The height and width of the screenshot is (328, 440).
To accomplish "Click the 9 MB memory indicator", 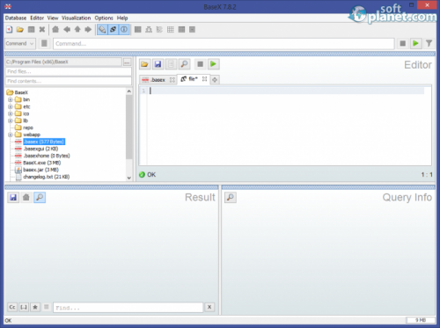I will 420,320.
